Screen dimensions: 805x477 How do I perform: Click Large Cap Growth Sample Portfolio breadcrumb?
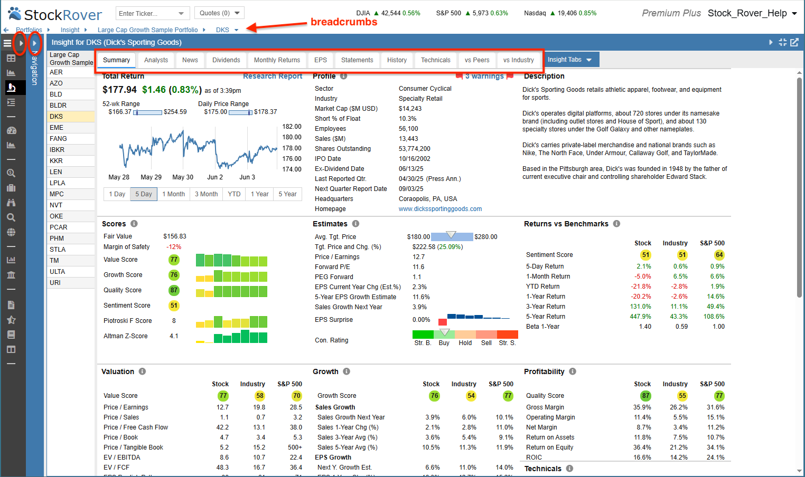point(148,30)
